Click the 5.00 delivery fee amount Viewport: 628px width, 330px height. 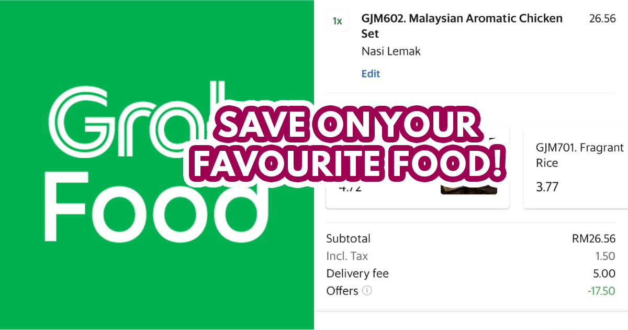click(604, 273)
